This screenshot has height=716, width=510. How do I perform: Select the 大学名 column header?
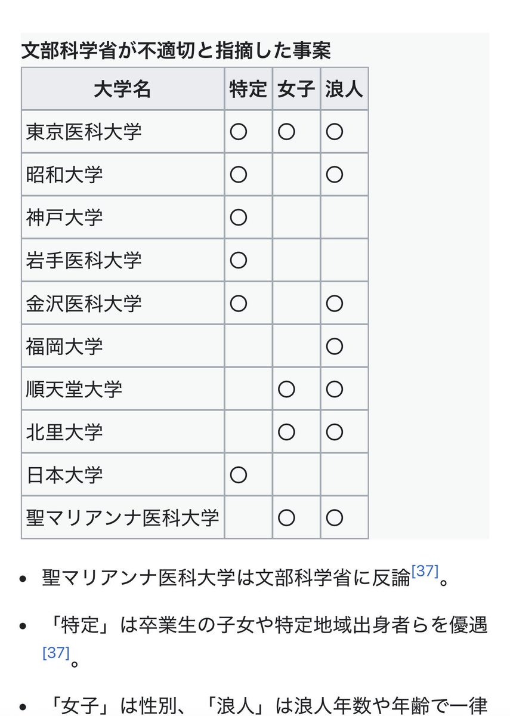coord(123,89)
